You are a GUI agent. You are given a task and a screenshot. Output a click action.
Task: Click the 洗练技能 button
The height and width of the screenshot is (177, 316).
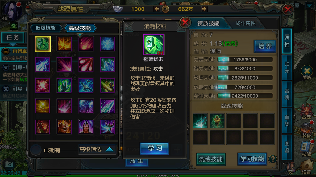pyautogui.click(x=211, y=159)
